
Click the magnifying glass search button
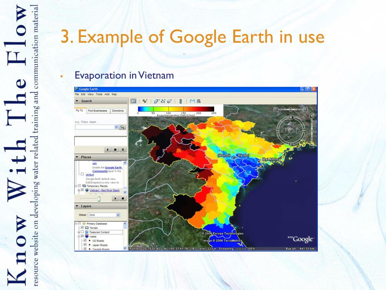[x=123, y=127]
